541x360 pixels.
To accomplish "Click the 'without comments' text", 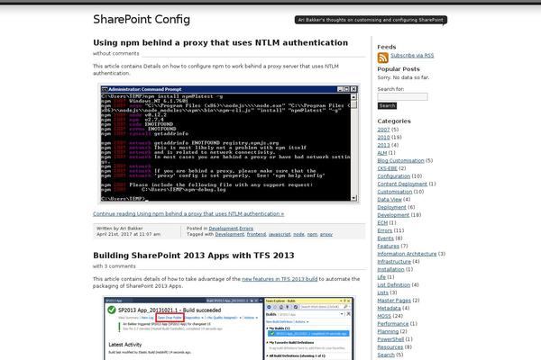I will (116, 53).
